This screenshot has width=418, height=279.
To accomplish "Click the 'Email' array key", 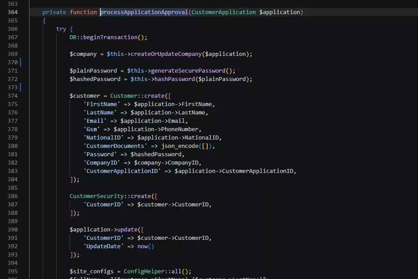I will pyautogui.click(x=95, y=121).
